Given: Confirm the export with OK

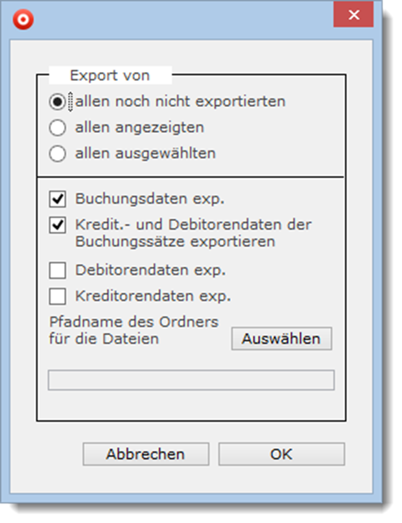Looking at the screenshot, I should coord(281,454).
